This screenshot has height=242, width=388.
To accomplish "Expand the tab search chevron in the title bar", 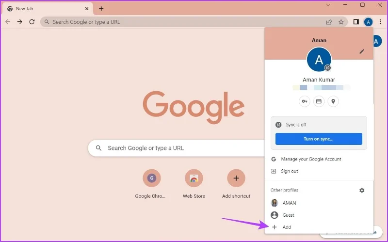I will click(x=328, y=5).
